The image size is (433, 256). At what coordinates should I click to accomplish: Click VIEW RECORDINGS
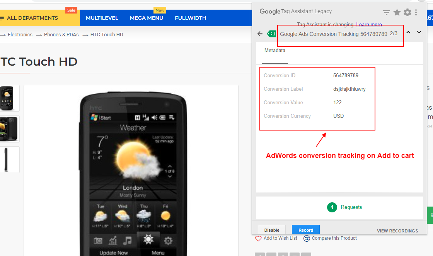397,231
